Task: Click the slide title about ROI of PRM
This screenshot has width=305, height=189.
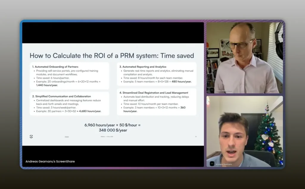Action: click(112, 56)
